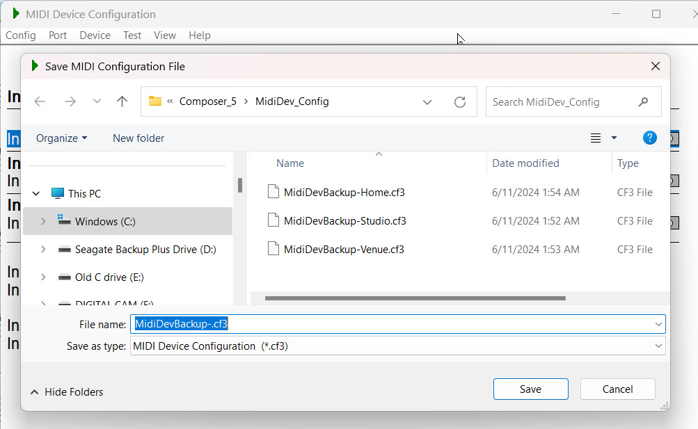Expand the address bar path dropdown
This screenshot has height=429, width=698.
tap(427, 102)
